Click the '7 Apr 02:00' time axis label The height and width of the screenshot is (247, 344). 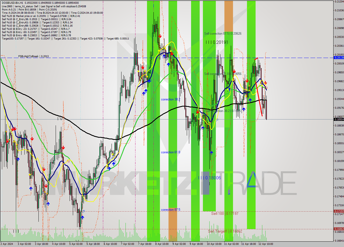point(127,244)
